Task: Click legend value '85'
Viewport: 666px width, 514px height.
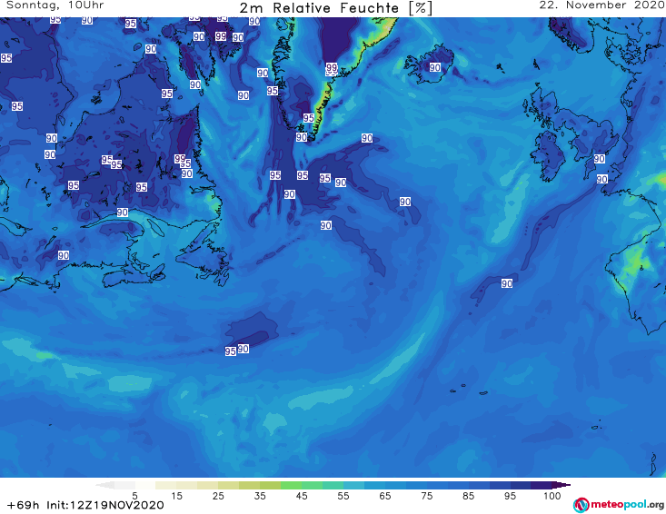Action: pos(468,496)
